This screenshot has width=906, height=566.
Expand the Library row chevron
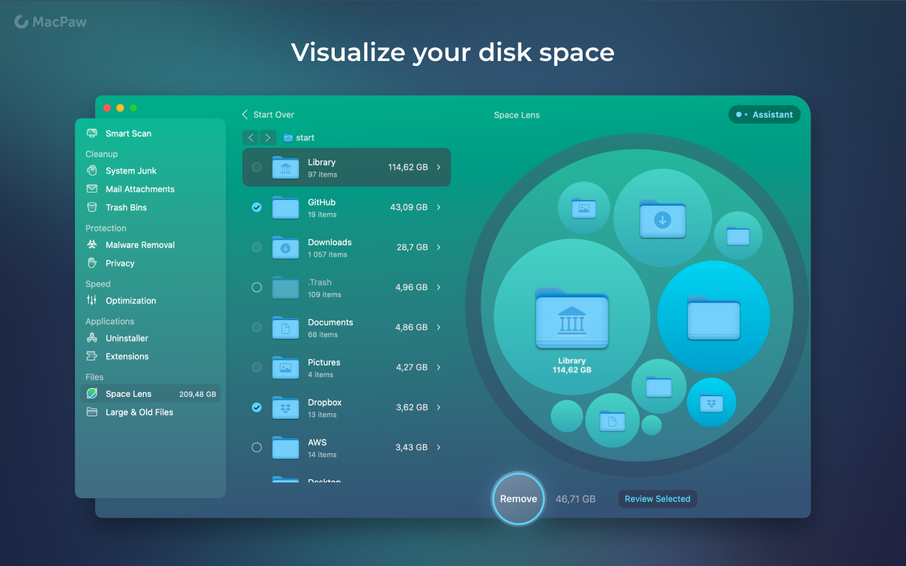pyautogui.click(x=439, y=167)
